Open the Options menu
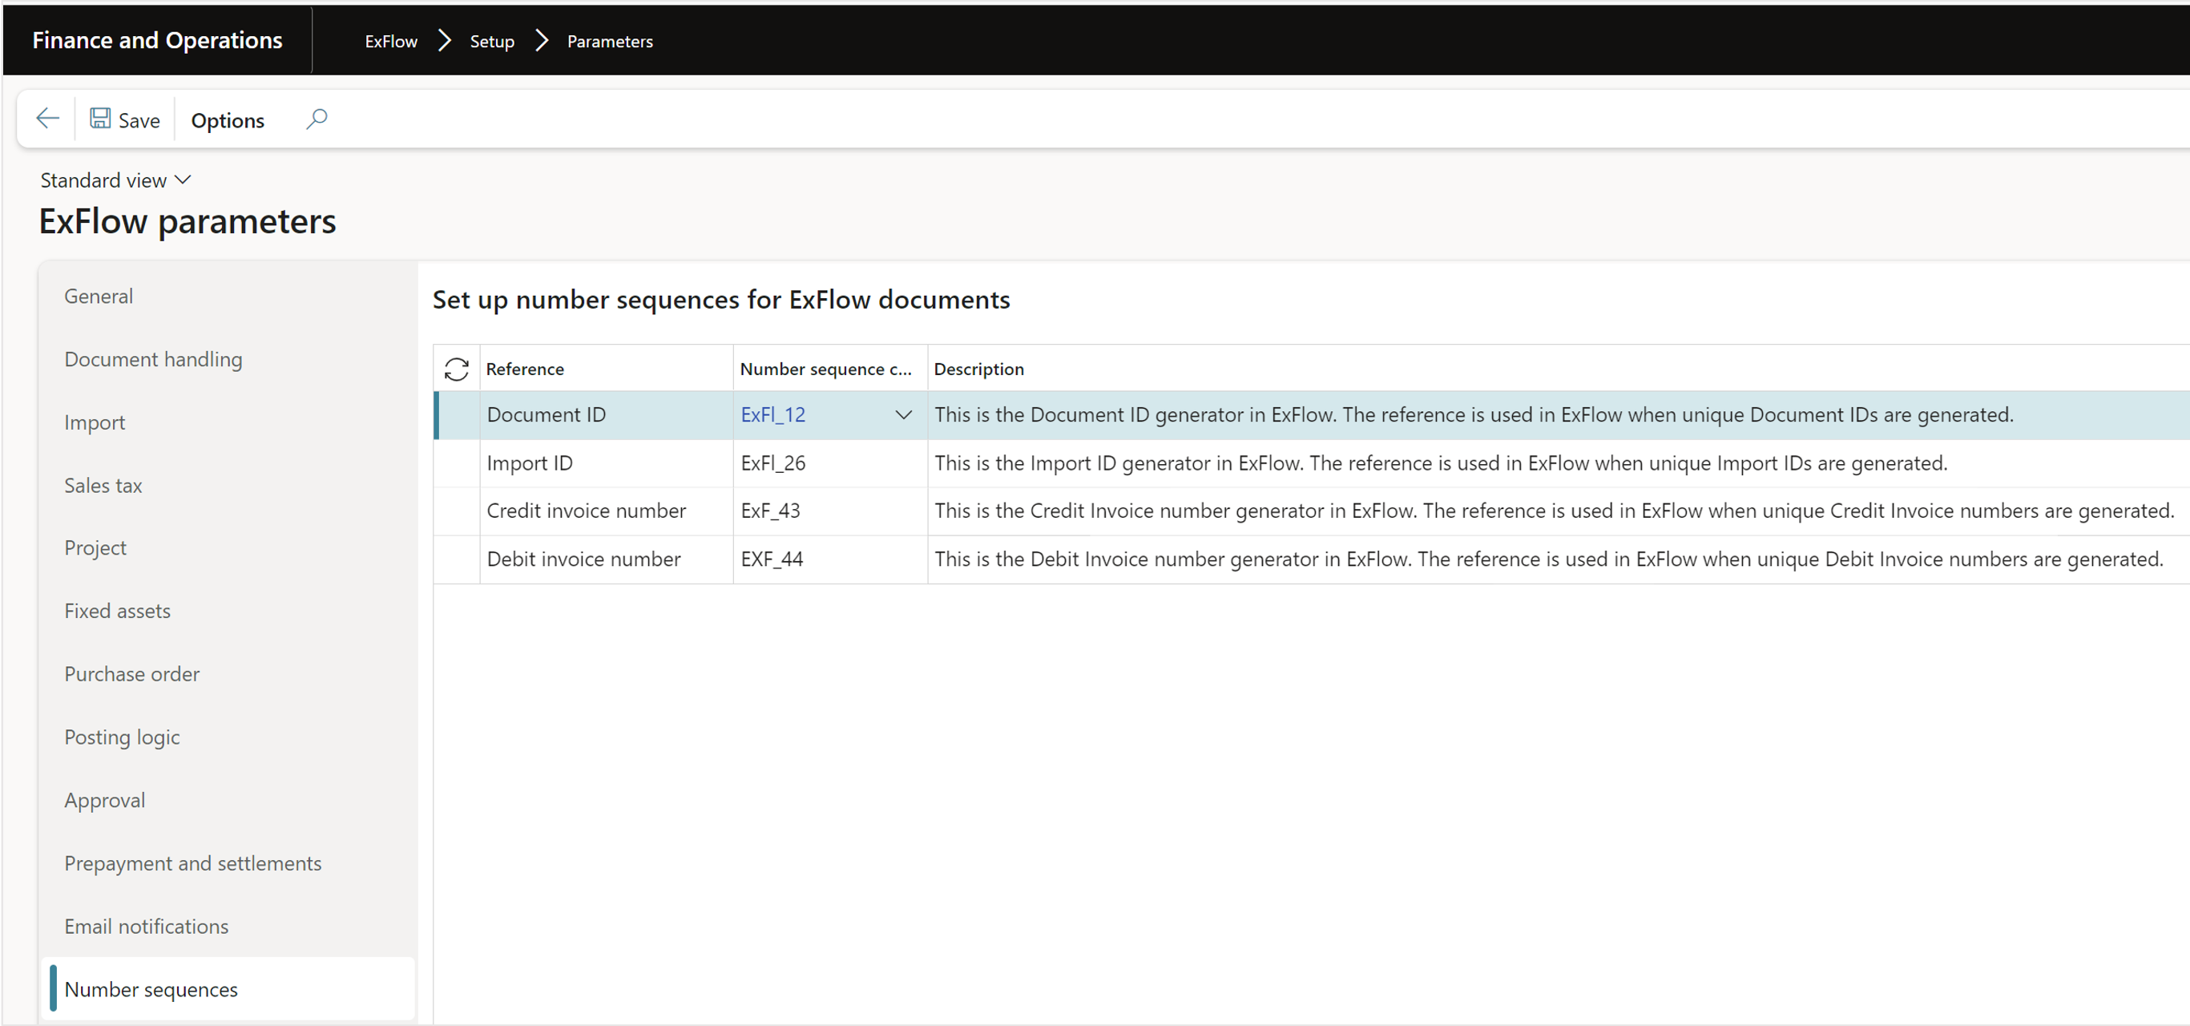2190x1026 pixels. (x=228, y=120)
